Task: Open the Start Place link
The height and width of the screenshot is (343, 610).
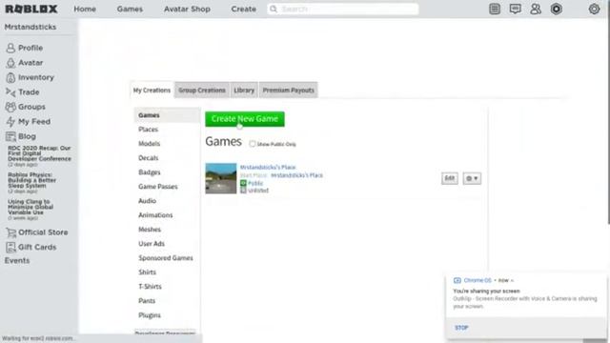Action: 296,175
